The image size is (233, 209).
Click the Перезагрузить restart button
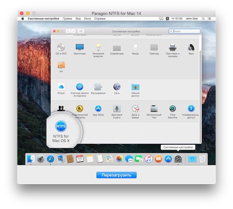(x=116, y=175)
